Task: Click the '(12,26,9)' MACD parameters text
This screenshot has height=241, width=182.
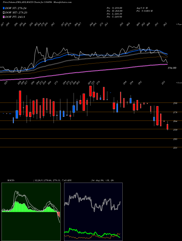Action: point(38,180)
